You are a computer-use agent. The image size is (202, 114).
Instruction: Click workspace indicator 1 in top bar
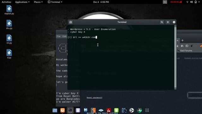coord(165,2)
